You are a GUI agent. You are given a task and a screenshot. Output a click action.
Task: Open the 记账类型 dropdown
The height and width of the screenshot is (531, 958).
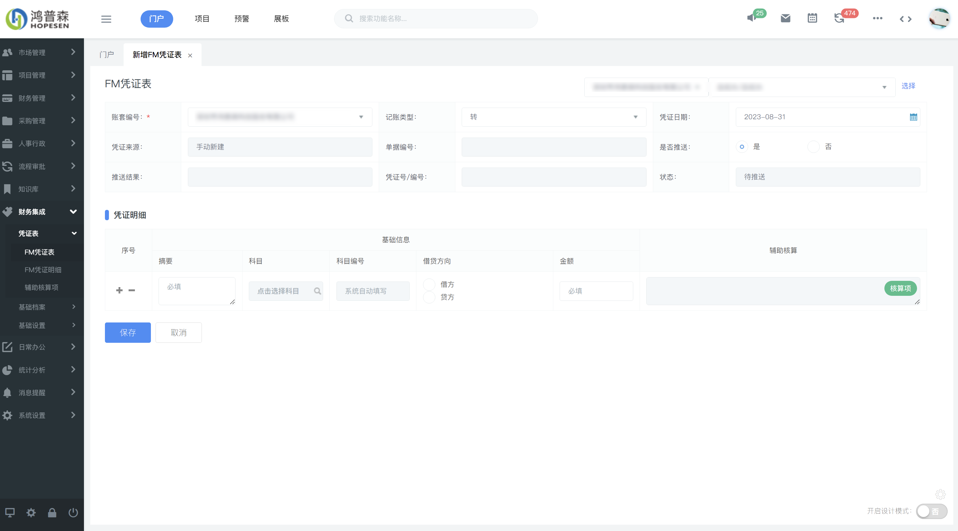pos(553,117)
